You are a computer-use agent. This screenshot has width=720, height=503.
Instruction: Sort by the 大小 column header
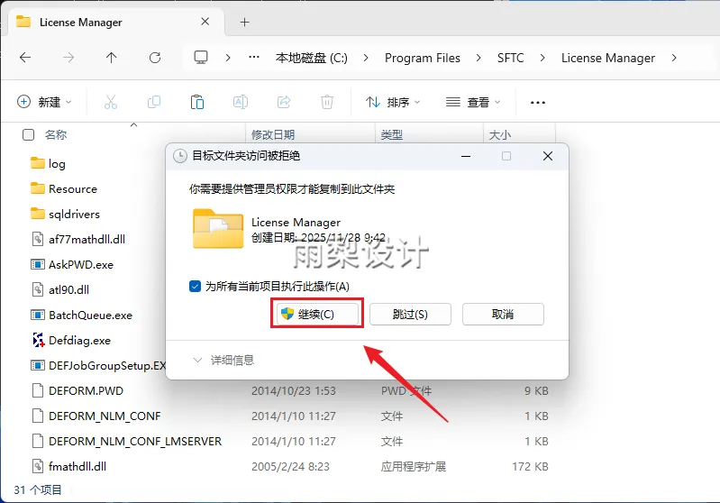499,134
